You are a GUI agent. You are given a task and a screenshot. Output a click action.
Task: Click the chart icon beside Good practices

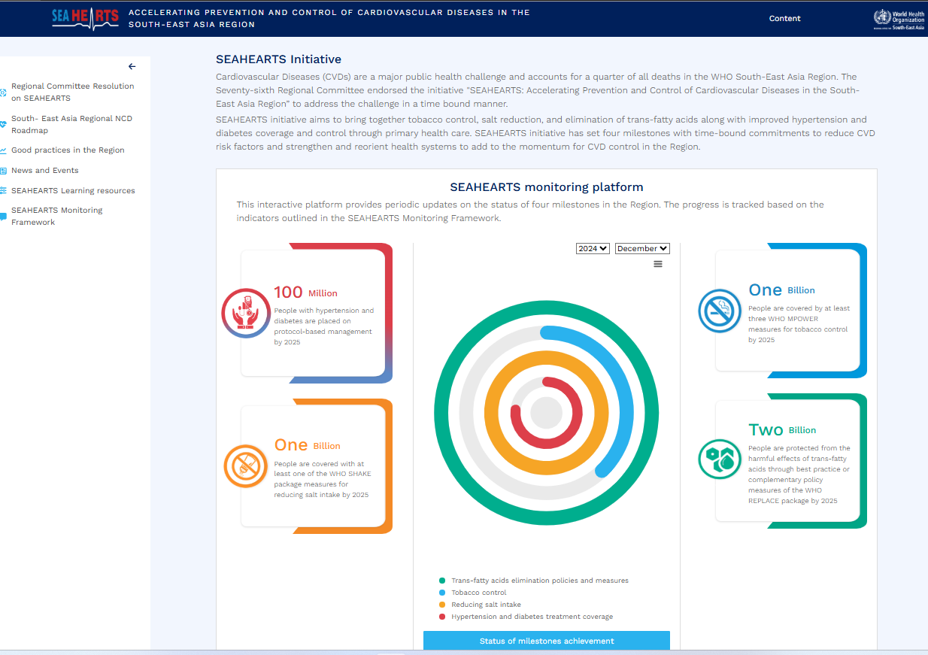[4, 150]
